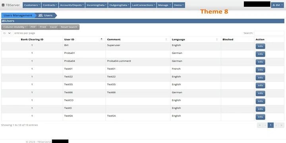The image size is (286, 143).
Task: Open Info for user TestSA
Action: pyautogui.click(x=260, y=117)
